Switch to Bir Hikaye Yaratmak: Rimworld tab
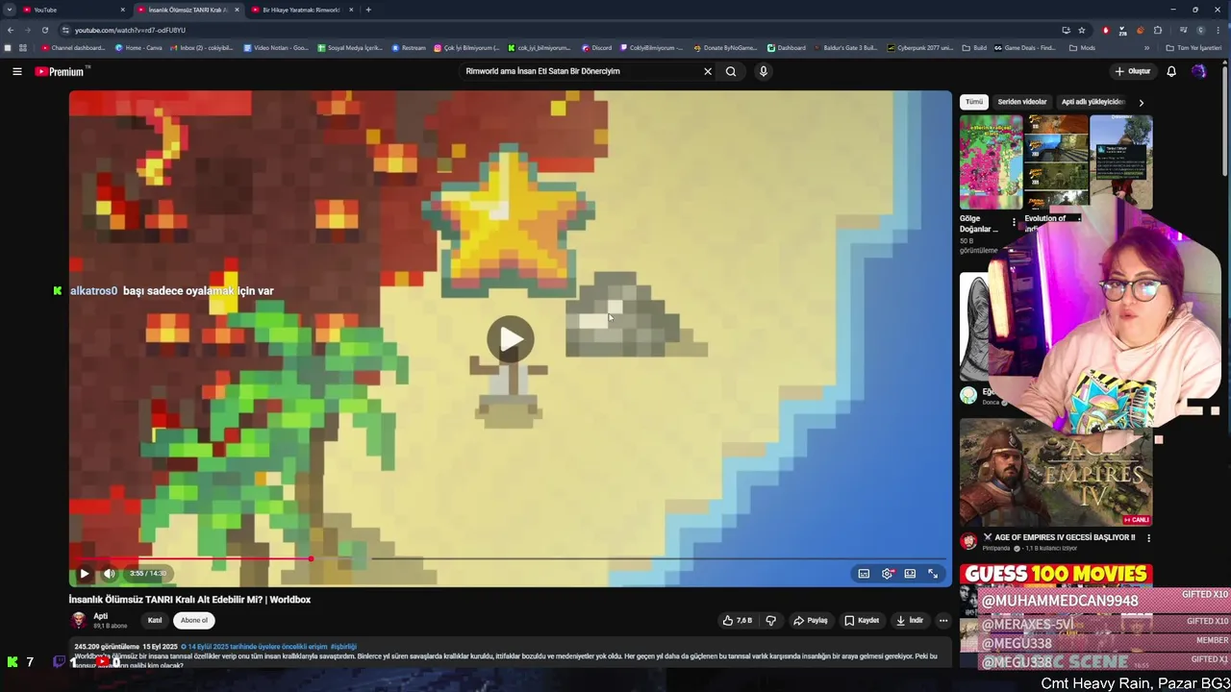This screenshot has height=692, width=1231. pos(301,10)
